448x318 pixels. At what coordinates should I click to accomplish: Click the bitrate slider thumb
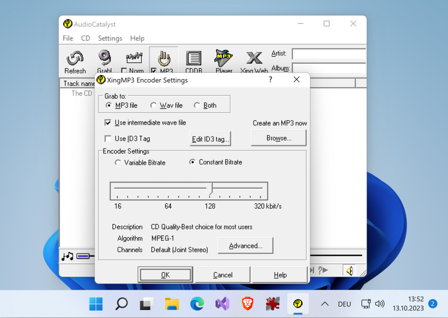click(x=210, y=189)
